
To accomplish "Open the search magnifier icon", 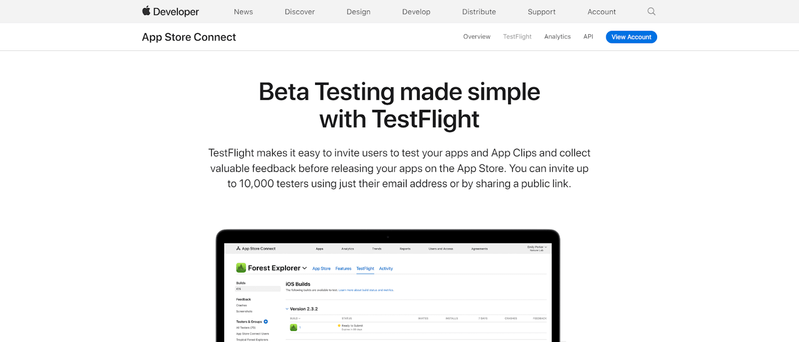I will [x=651, y=11].
